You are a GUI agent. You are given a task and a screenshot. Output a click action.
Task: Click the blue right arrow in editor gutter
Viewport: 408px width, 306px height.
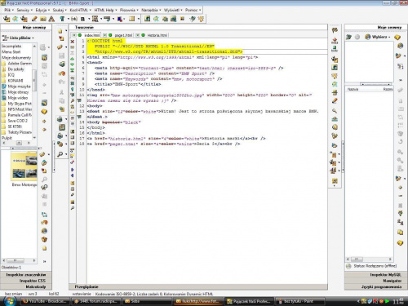pos(73,170)
